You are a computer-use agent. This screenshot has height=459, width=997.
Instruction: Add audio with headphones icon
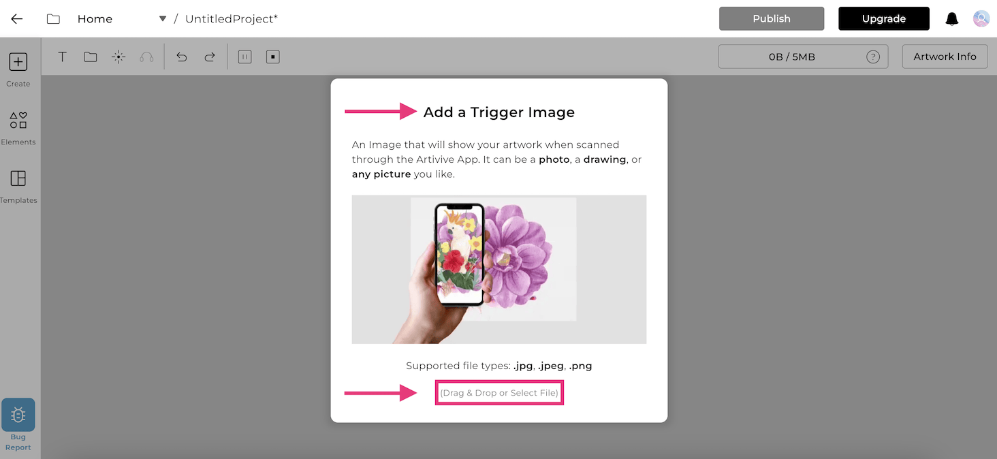point(146,57)
